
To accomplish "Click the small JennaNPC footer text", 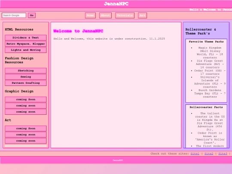I will (x=118, y=160).
